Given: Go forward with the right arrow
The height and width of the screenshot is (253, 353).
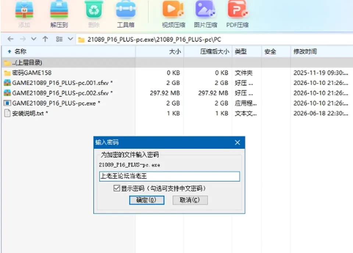Looking at the screenshot, I should [x=23, y=39].
